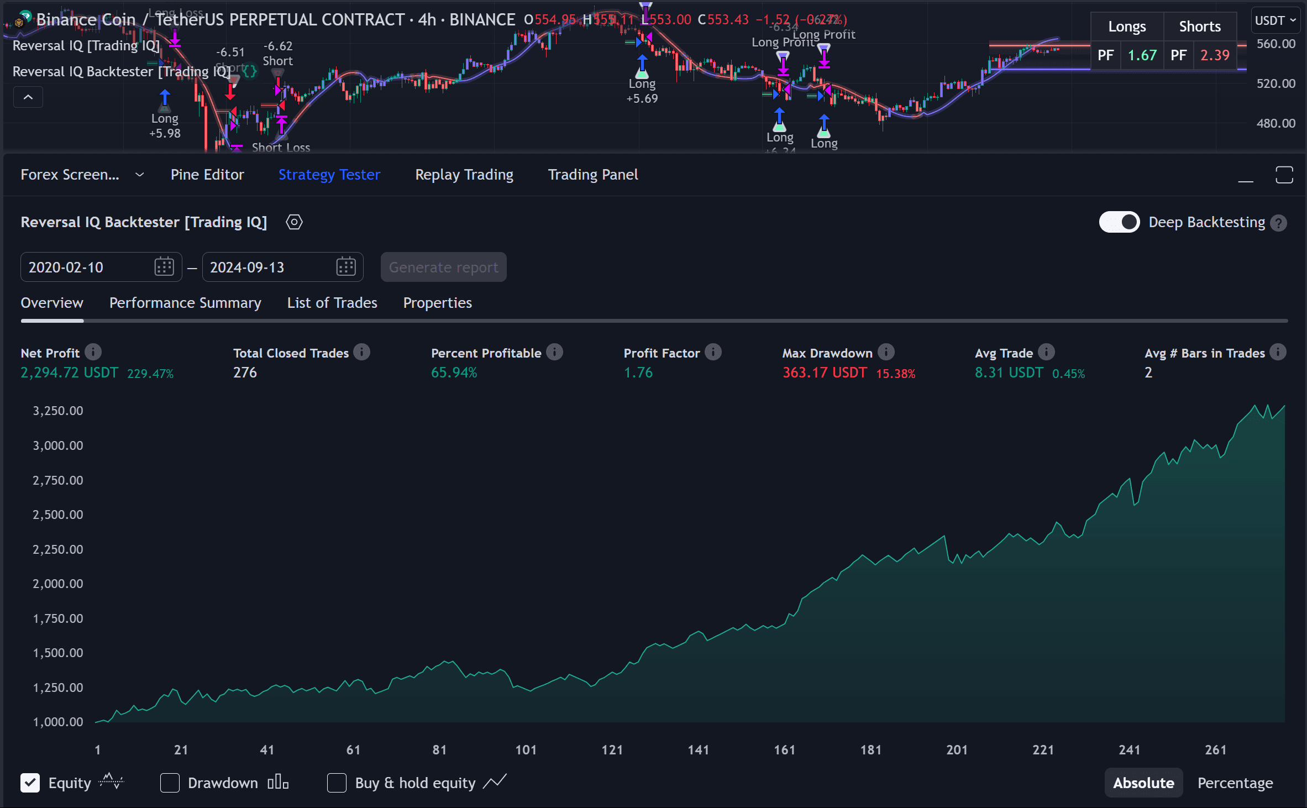Click Pine source braces icon on indicator
Screen dimensions: 1307x808
[x=250, y=71]
